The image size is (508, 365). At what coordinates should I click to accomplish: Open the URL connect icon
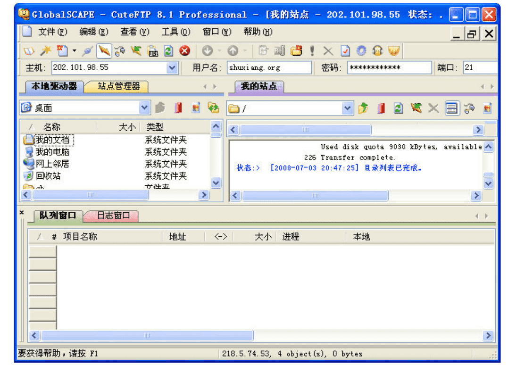(x=153, y=51)
